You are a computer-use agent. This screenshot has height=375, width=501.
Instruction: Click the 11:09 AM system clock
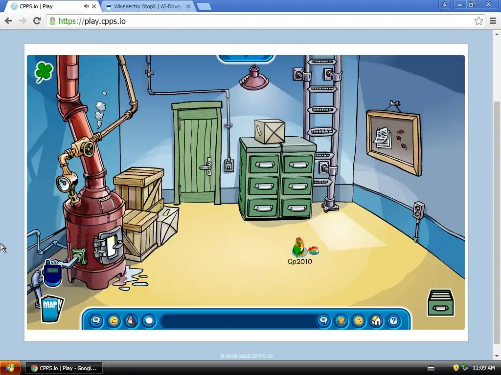pyautogui.click(x=483, y=368)
